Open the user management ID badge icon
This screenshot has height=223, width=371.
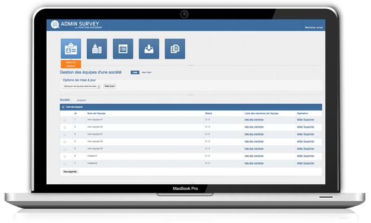[x=71, y=49]
